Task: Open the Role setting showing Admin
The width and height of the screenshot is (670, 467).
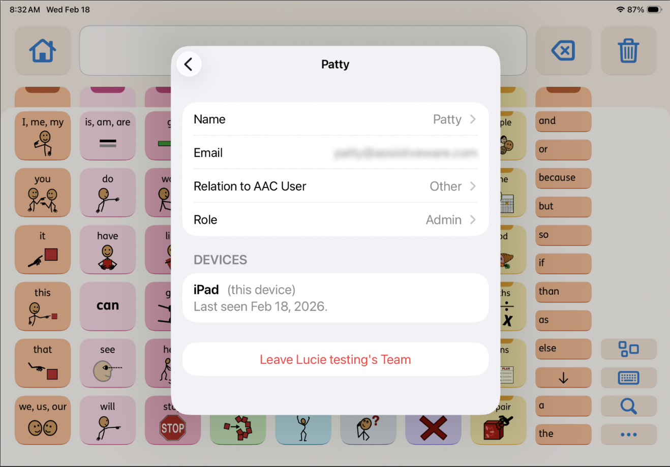Action: 335,220
